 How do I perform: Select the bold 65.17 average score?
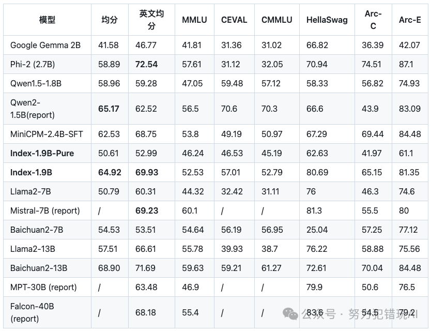[x=109, y=109]
